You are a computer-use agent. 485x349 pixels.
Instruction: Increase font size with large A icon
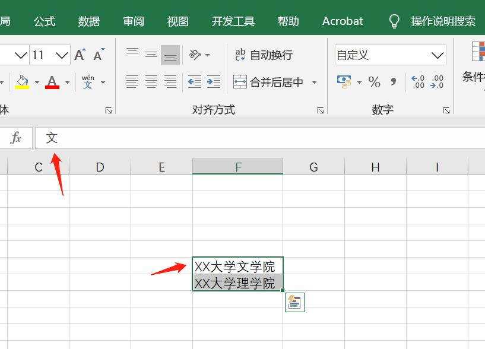(80, 55)
